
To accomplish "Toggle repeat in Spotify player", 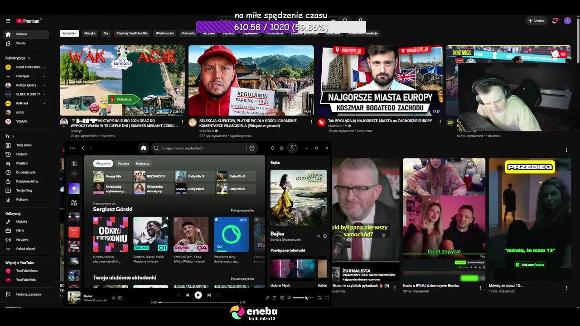I will click(x=218, y=295).
